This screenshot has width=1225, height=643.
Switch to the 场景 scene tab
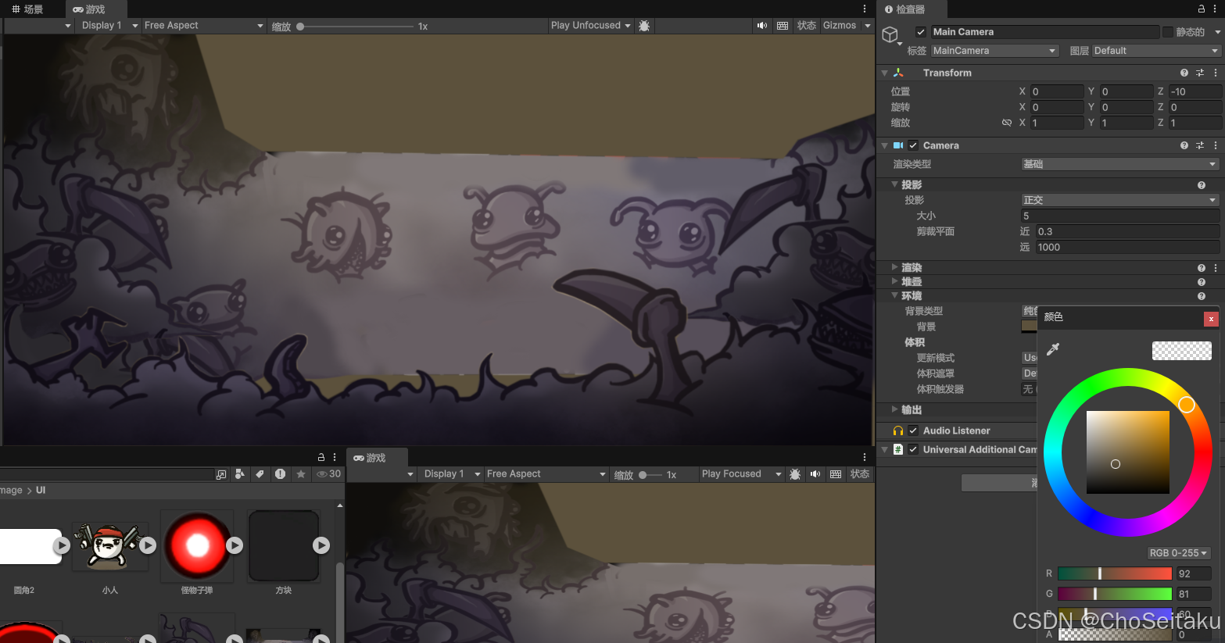coord(27,9)
